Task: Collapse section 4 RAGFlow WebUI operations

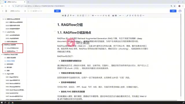Action: [x=2, y=55]
